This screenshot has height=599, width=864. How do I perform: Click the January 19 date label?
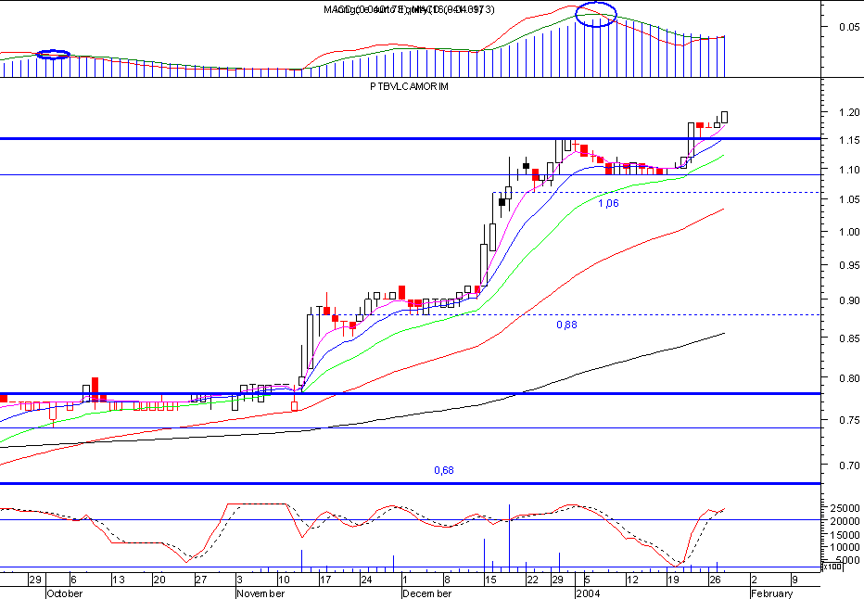click(x=673, y=580)
